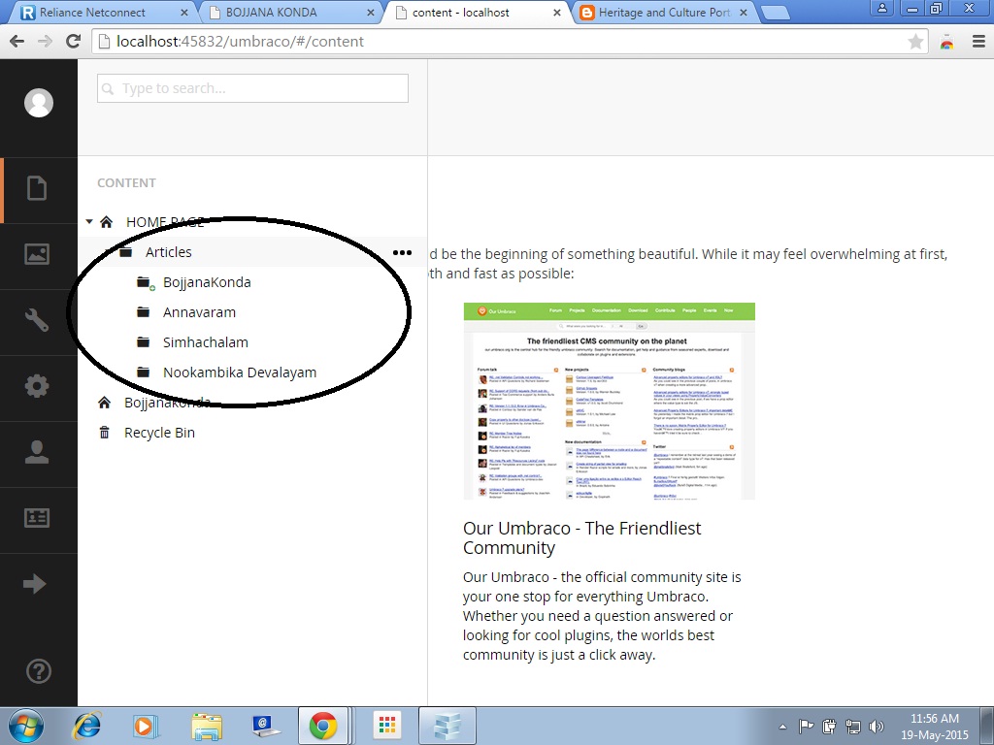Viewport: 994px width, 745px height.
Task: Open Internet Explorer from the taskbar
Action: click(86, 726)
